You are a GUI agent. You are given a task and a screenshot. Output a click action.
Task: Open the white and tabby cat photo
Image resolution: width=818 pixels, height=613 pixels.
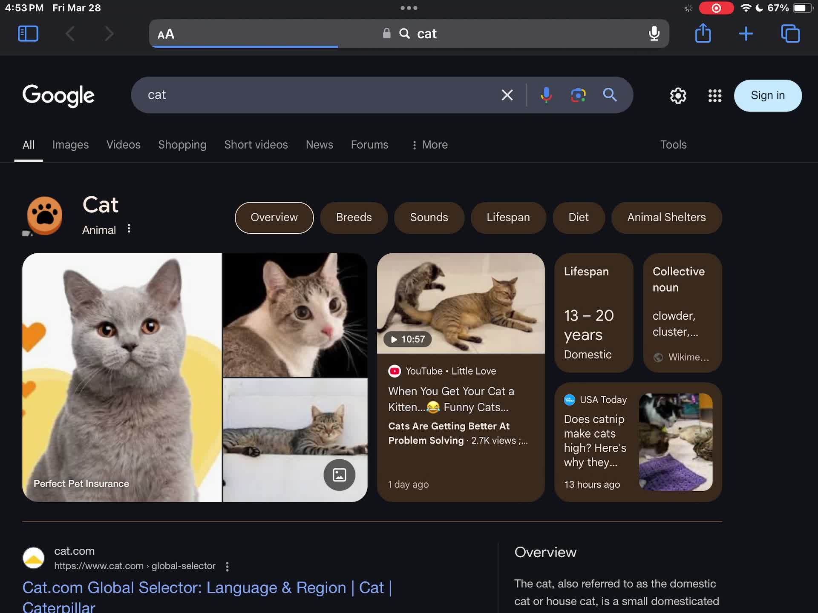295,315
